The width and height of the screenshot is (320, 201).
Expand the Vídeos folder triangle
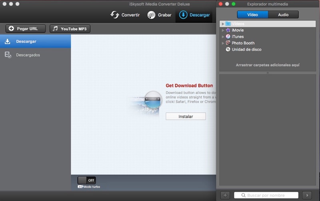coord(223,24)
